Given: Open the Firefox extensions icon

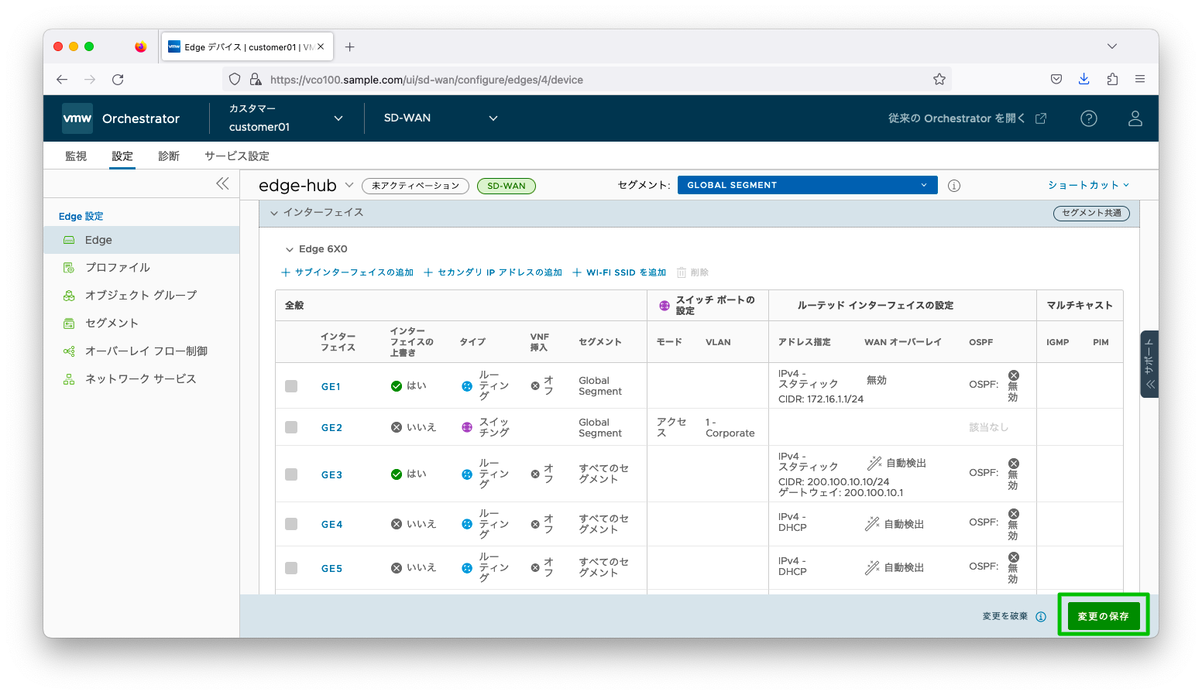Looking at the screenshot, I should click(1112, 79).
